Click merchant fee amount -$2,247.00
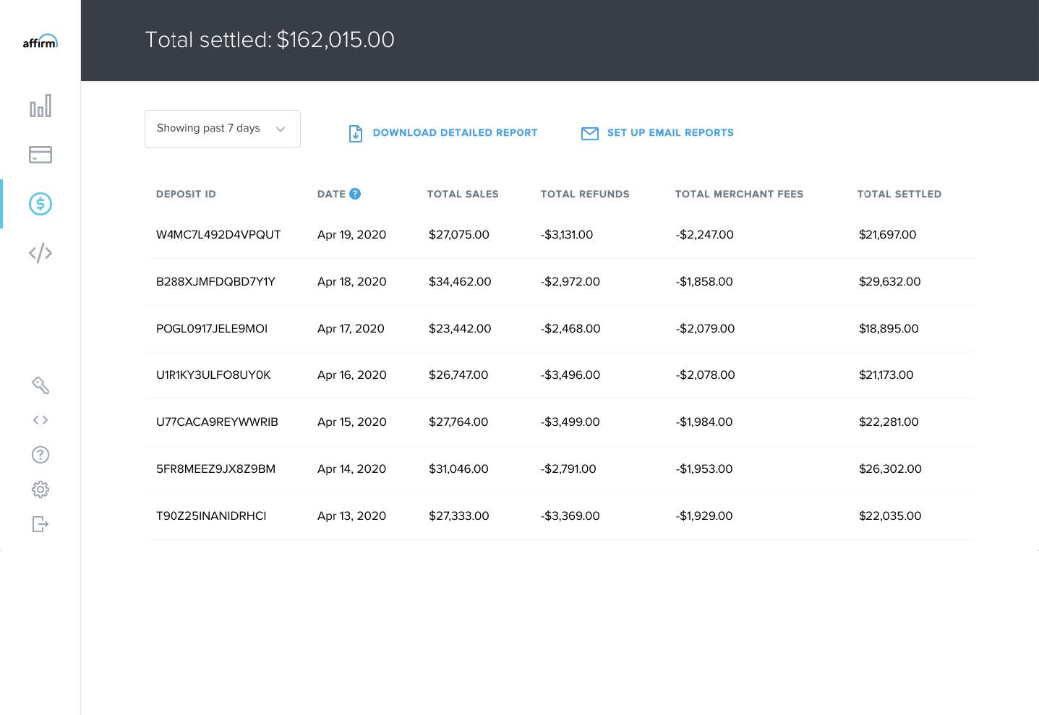Image resolution: width=1039 pixels, height=715 pixels. click(x=705, y=235)
